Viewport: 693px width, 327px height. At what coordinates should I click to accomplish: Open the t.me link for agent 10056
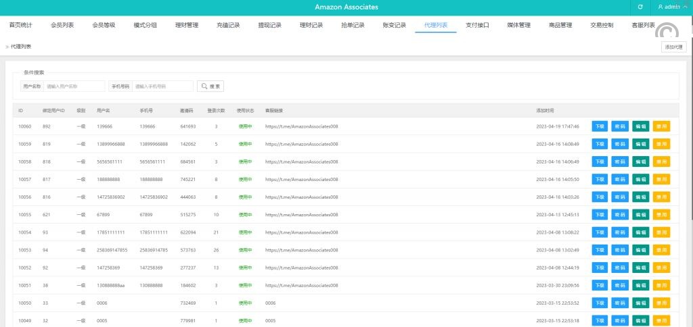click(x=302, y=197)
